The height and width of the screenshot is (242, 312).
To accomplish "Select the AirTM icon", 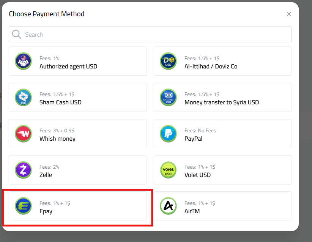I will tap(168, 206).
